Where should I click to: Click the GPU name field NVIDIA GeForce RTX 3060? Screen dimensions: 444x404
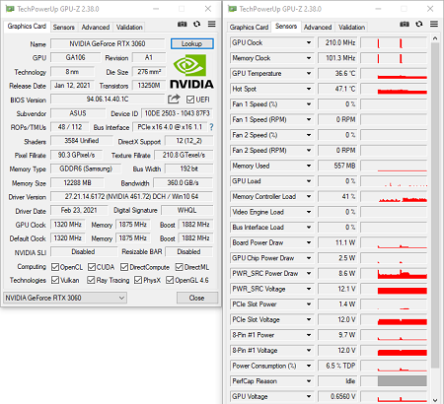click(x=108, y=43)
